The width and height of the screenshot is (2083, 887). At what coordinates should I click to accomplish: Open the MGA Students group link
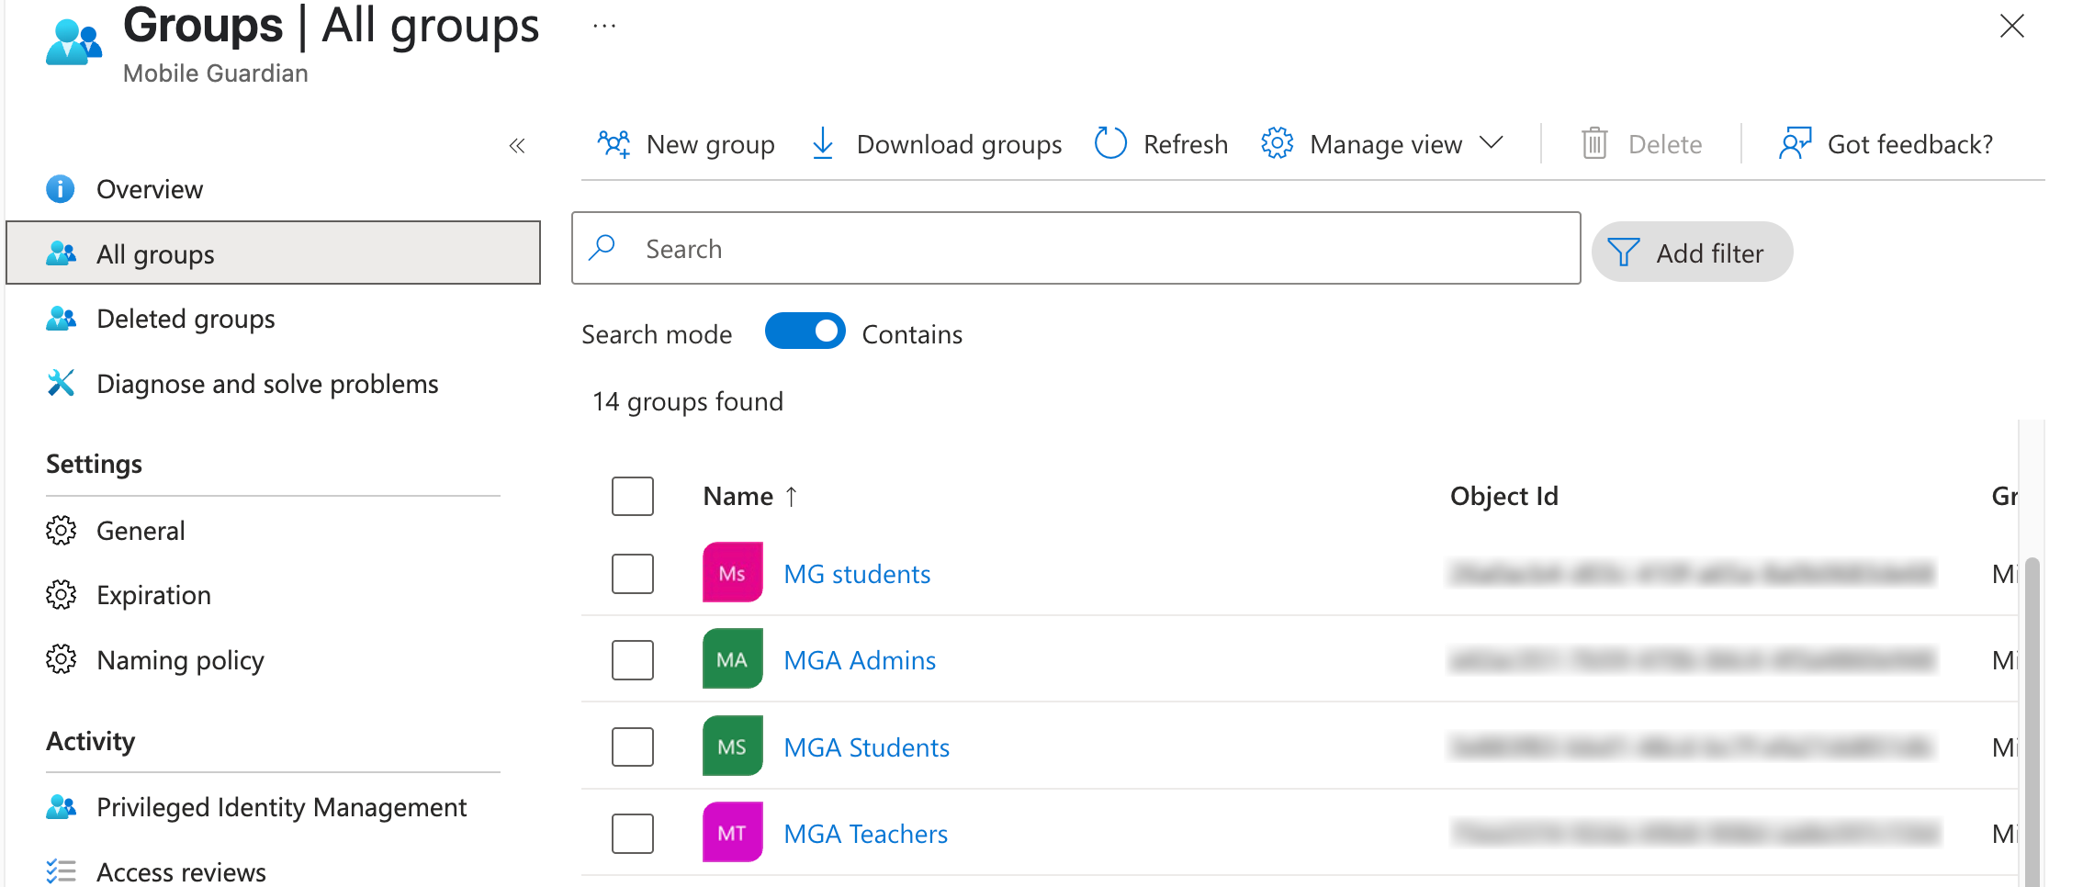pyautogui.click(x=866, y=747)
